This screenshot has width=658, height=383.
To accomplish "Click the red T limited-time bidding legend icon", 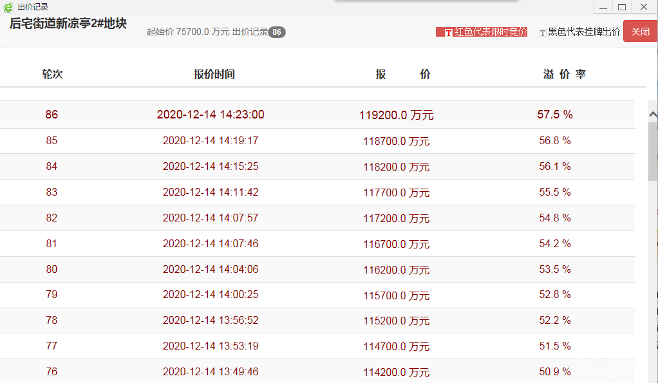I will click(x=449, y=32).
